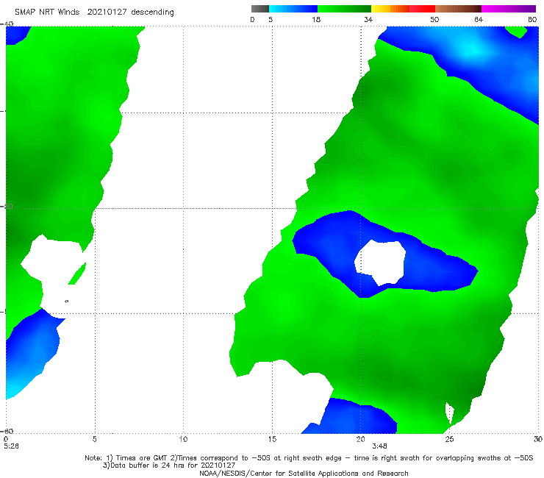Click the colorbar label "64"

479,19
